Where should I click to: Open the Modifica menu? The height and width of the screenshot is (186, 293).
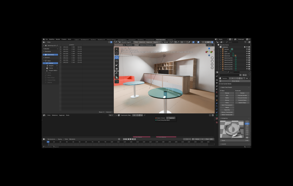52,39
